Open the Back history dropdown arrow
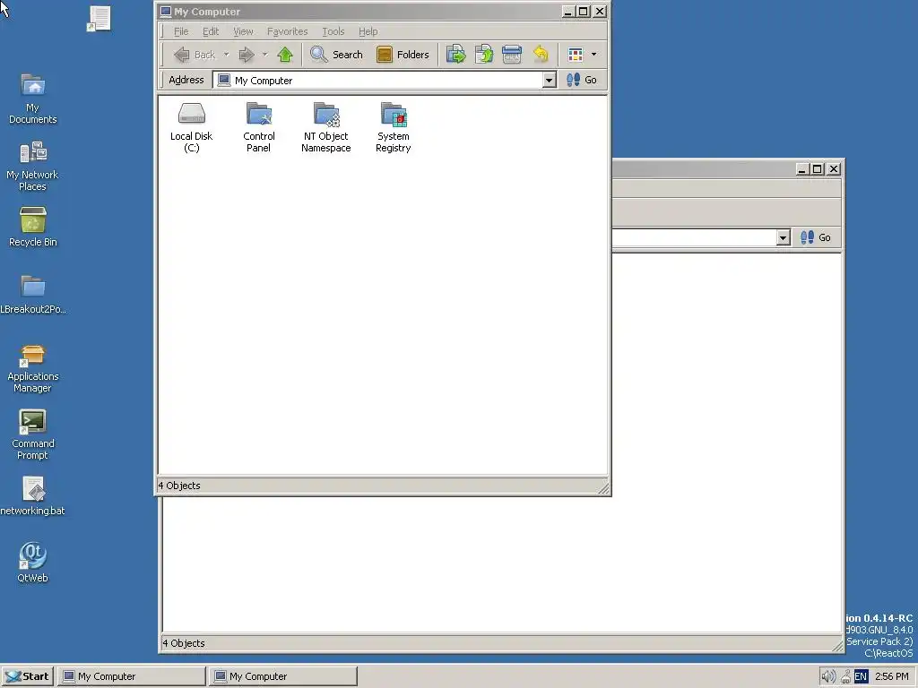The image size is (918, 688). click(x=227, y=55)
